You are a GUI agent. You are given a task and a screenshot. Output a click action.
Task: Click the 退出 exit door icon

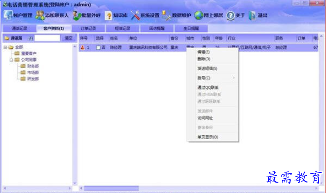click(x=252, y=15)
